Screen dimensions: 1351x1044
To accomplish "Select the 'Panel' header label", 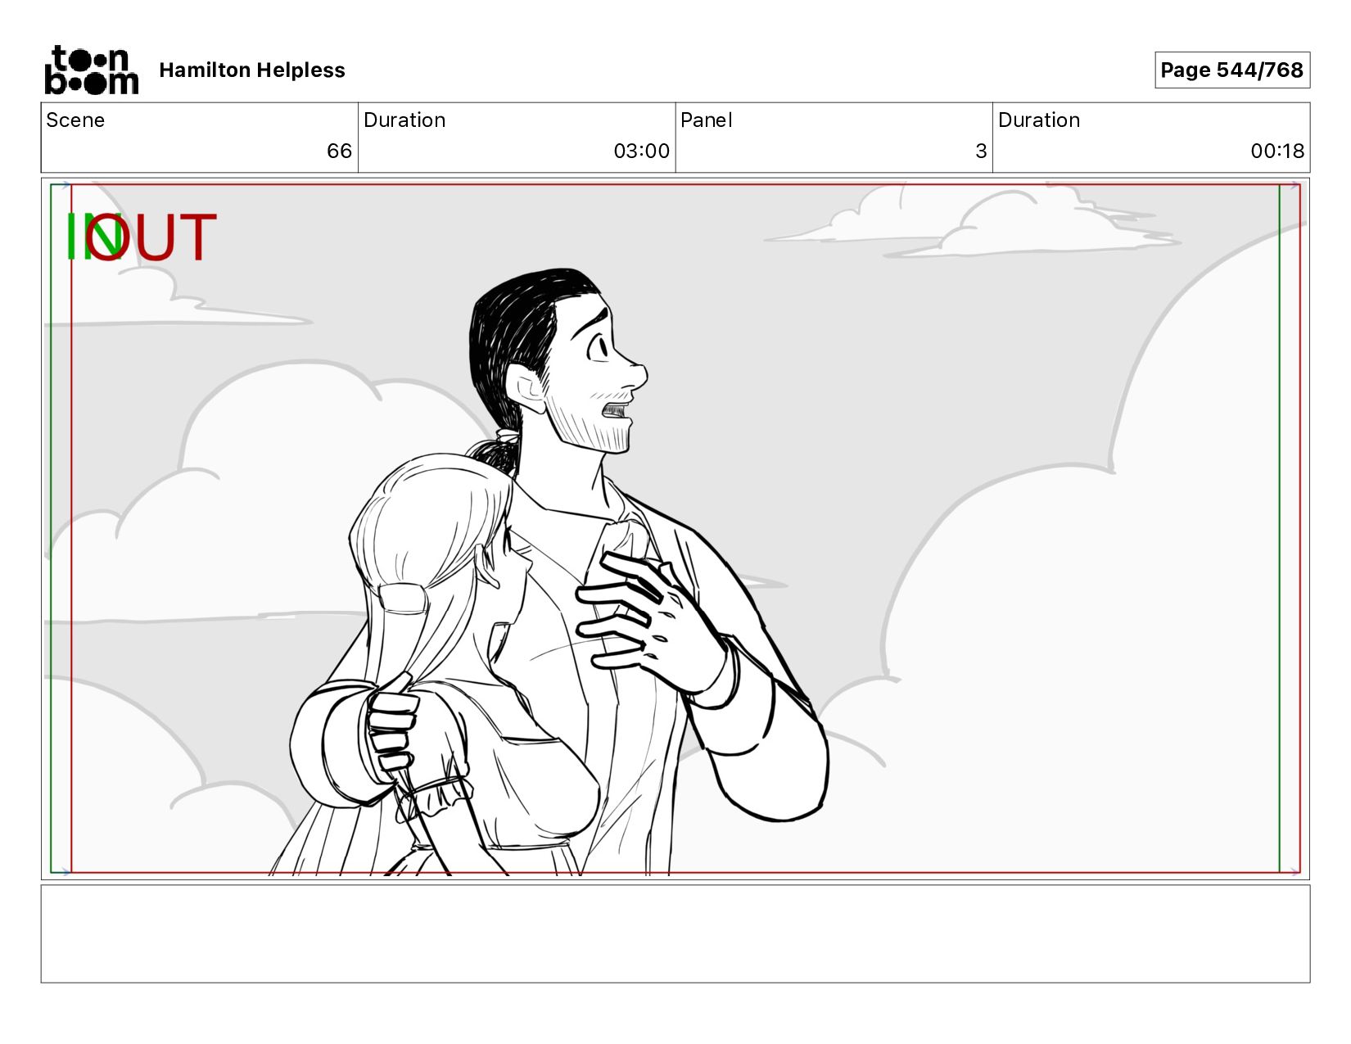I will click(x=706, y=120).
